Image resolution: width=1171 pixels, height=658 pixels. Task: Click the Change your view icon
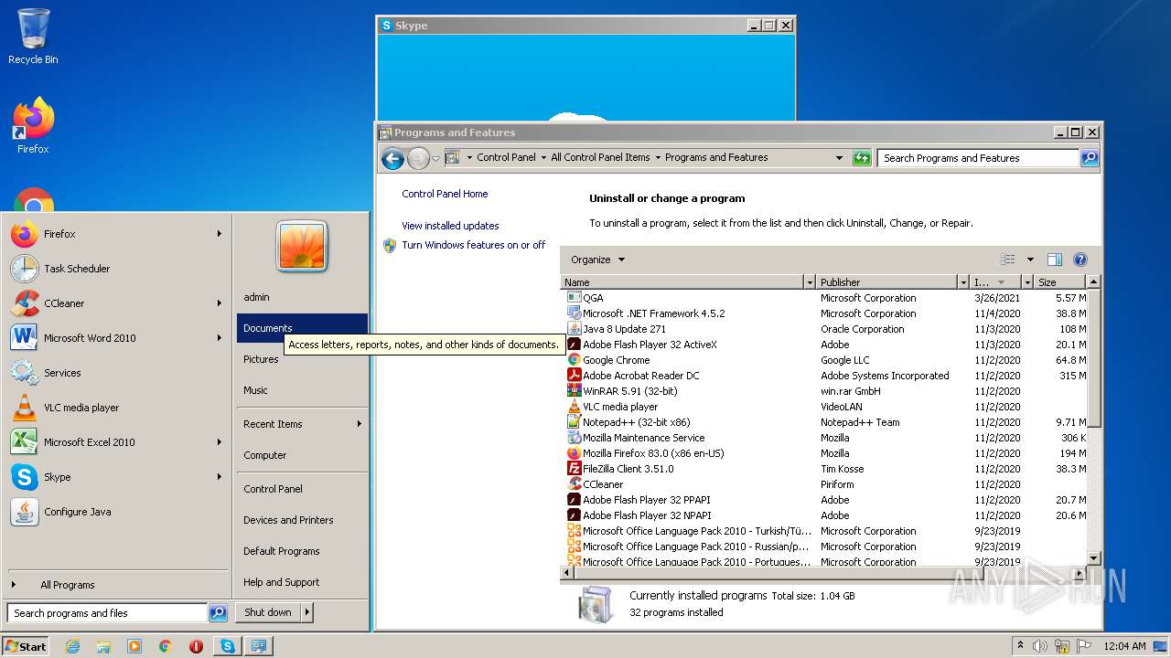[x=1008, y=260]
